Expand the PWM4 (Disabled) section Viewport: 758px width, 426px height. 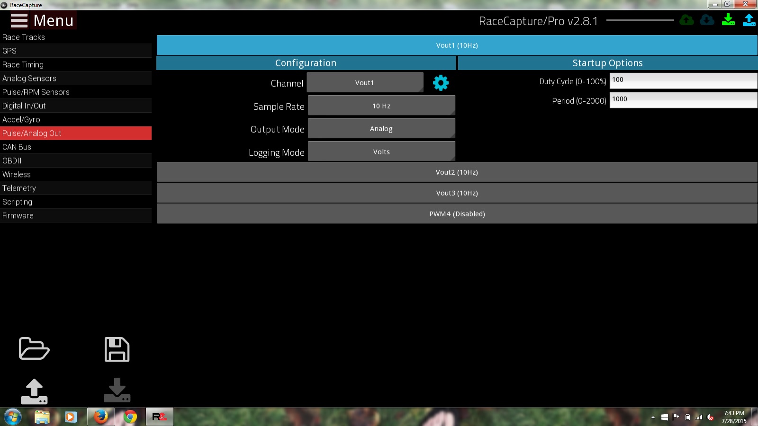click(457, 214)
